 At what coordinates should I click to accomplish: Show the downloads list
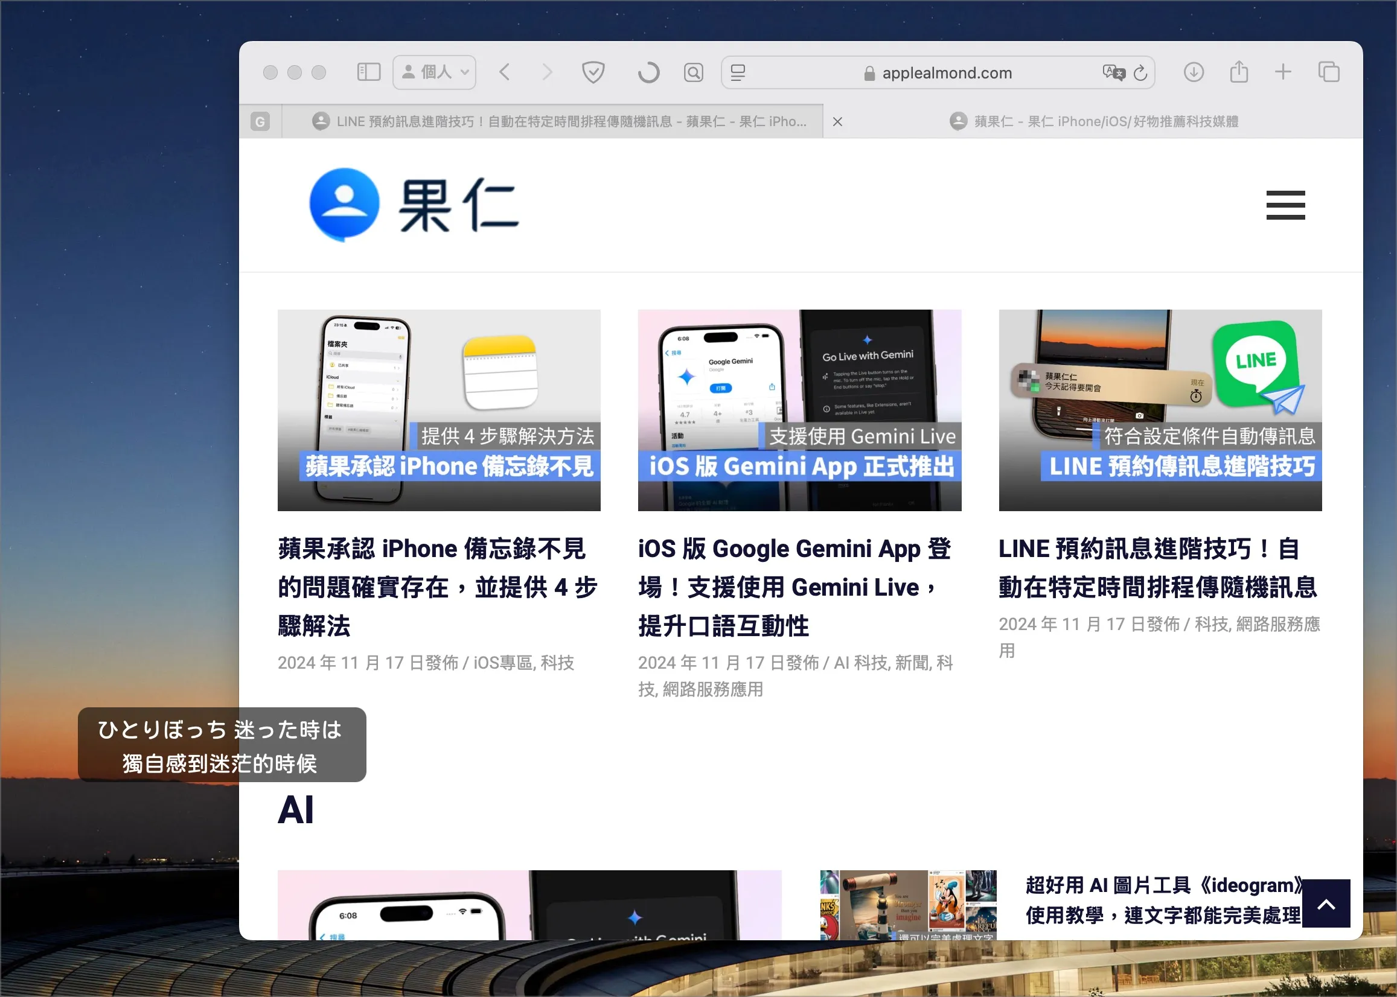click(x=1193, y=72)
